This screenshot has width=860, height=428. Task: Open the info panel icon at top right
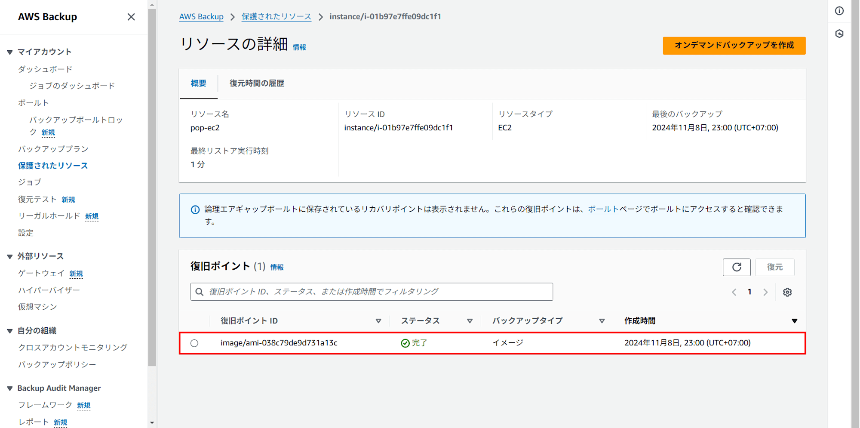coord(839,11)
